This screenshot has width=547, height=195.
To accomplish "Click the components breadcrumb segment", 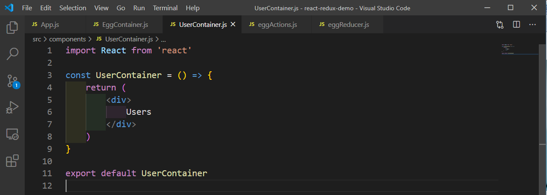I will coord(67,39).
